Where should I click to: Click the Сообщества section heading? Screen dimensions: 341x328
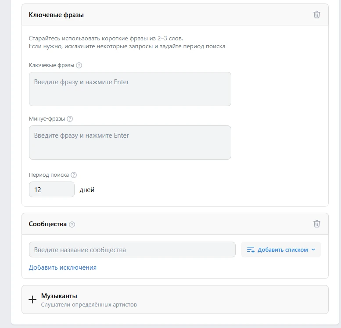tap(47, 224)
